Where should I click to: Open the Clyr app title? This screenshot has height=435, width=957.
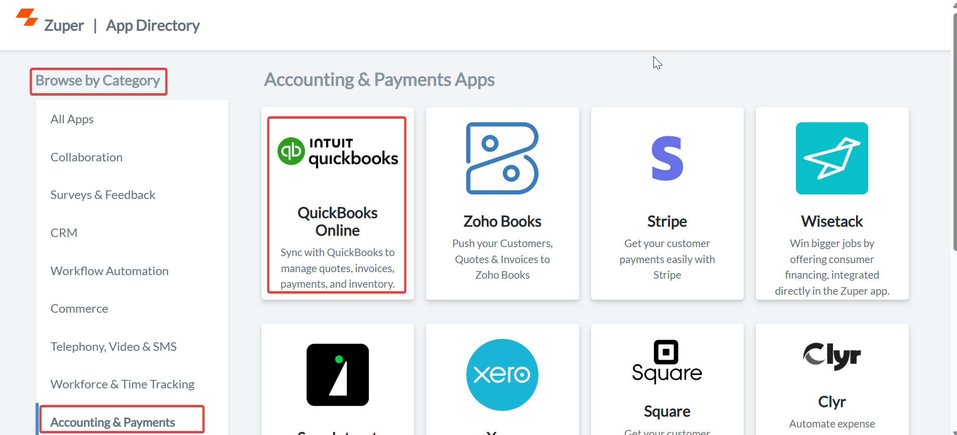832,402
